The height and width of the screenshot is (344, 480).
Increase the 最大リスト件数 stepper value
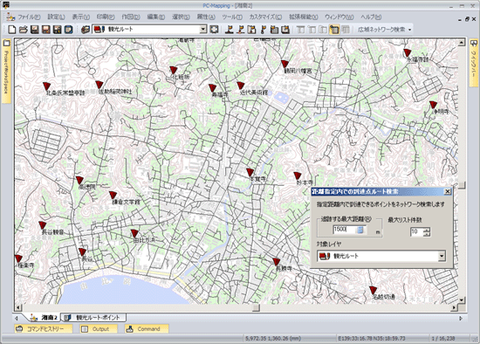coord(427,230)
